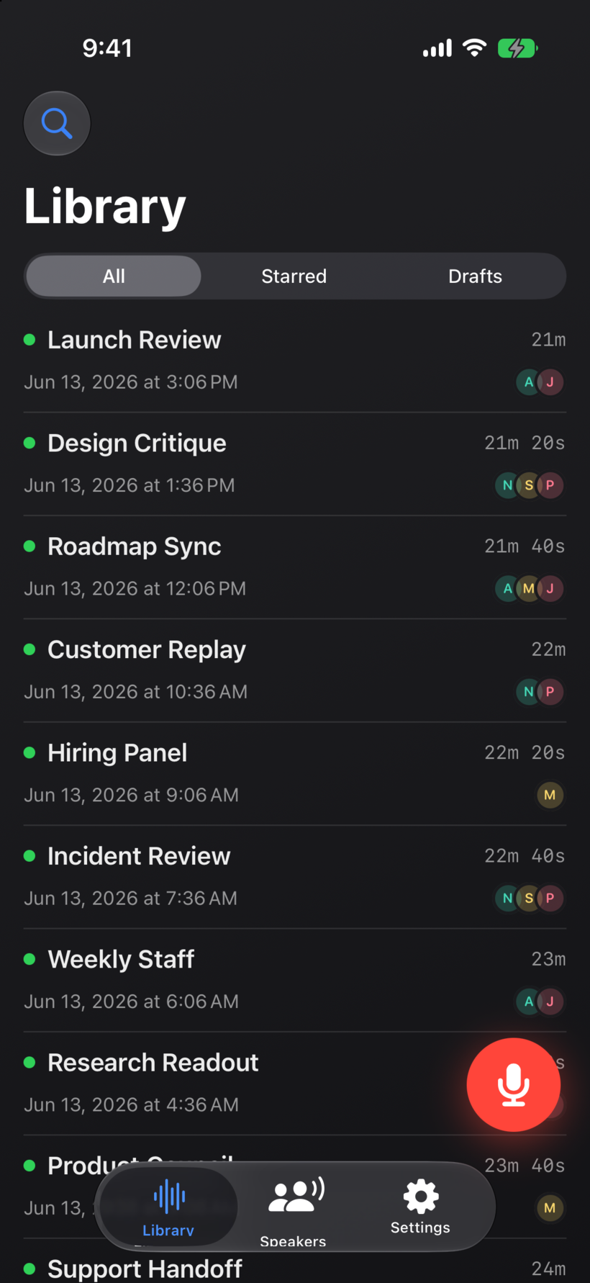This screenshot has width=590, height=1283.
Task: Tap the M avatar on Hiring Panel
Action: coord(550,795)
